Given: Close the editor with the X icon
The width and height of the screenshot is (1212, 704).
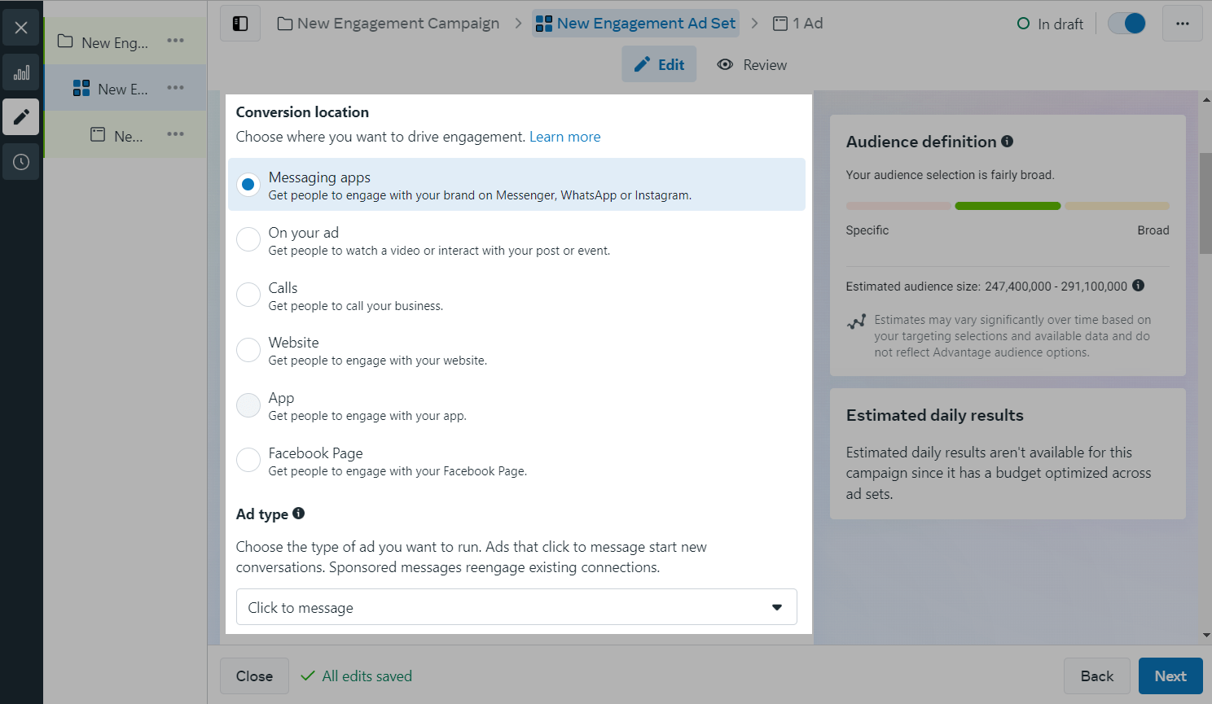Looking at the screenshot, I should (x=21, y=28).
